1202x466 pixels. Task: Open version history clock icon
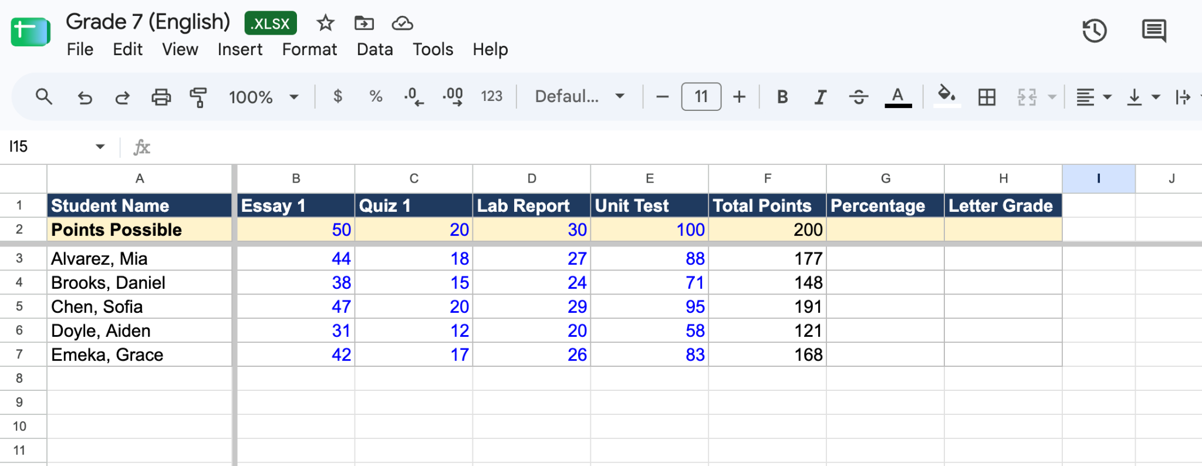[x=1094, y=31]
